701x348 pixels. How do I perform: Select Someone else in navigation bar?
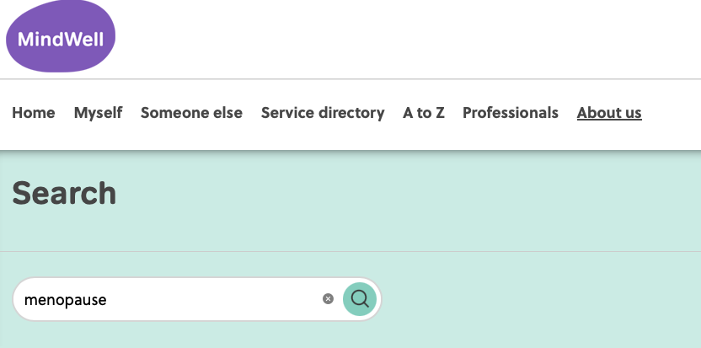[191, 113]
